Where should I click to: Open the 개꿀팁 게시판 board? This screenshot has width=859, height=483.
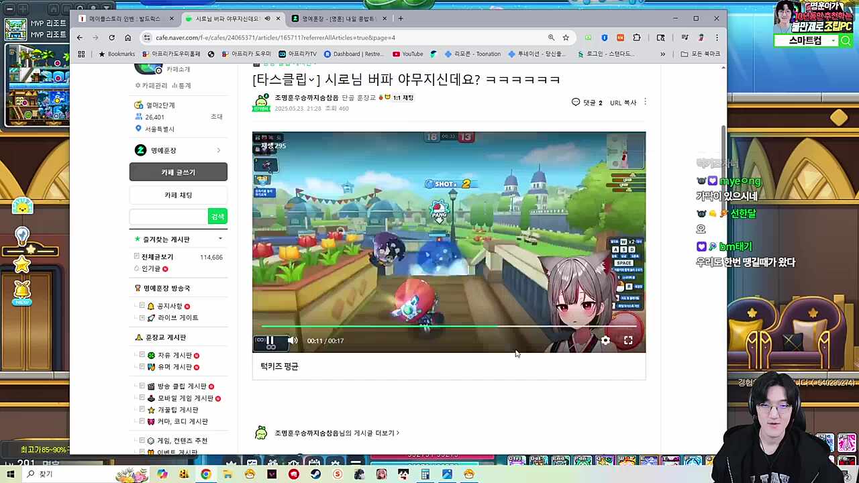(x=178, y=410)
